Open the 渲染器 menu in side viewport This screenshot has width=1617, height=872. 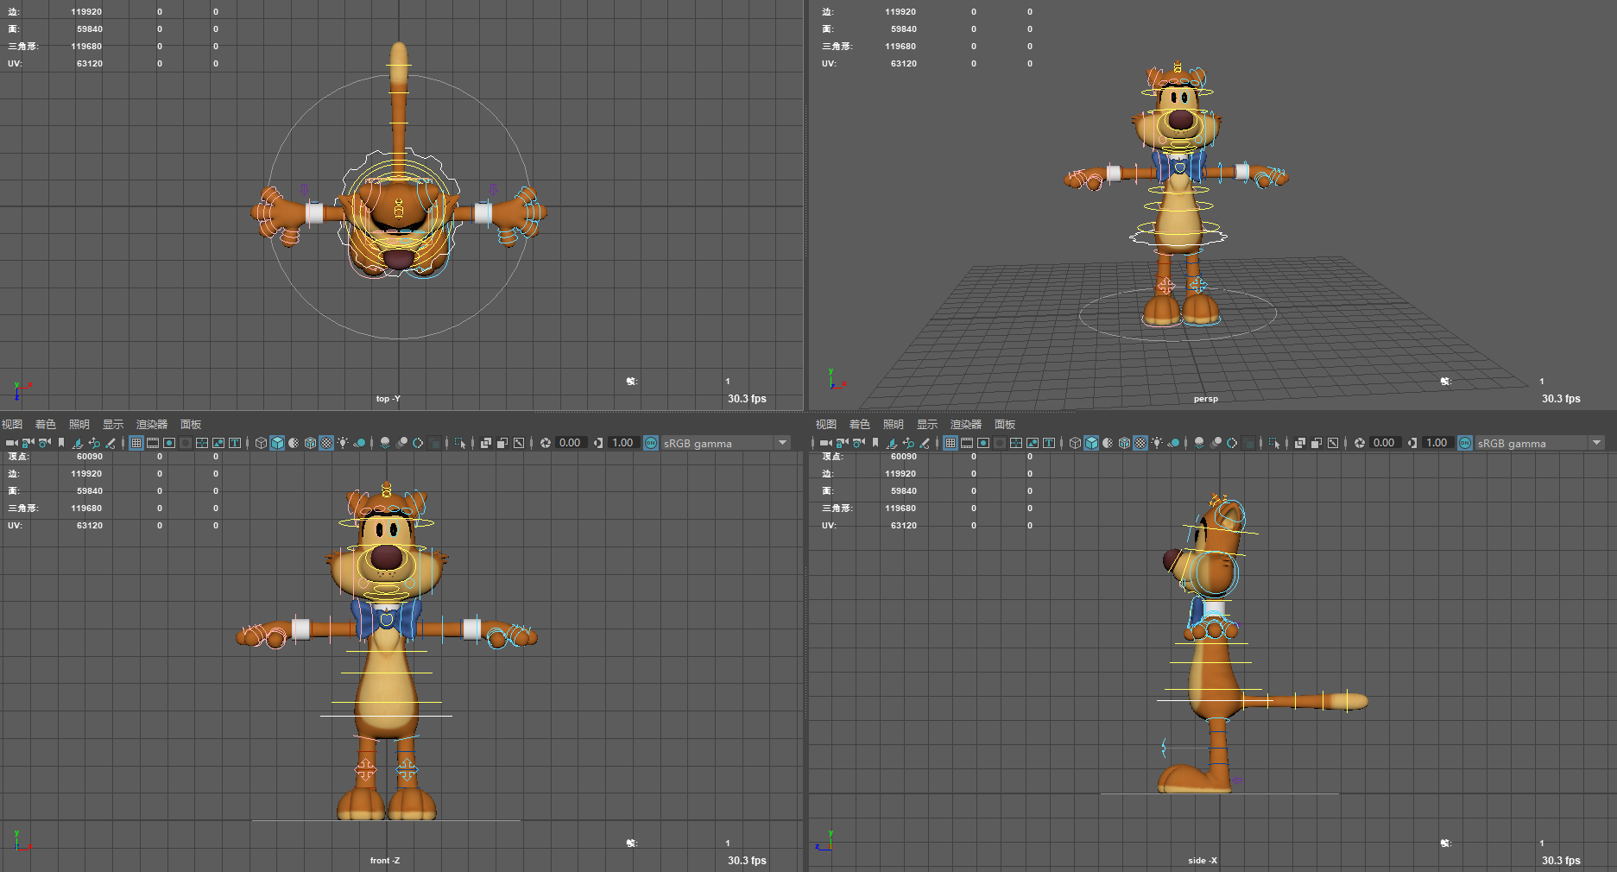[x=966, y=424]
